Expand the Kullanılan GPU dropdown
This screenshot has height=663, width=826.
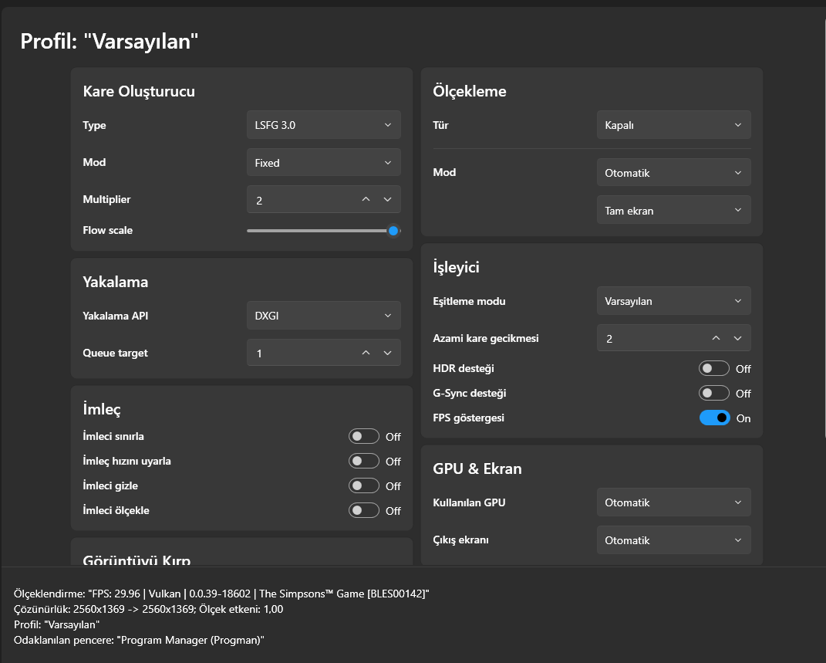[673, 503]
